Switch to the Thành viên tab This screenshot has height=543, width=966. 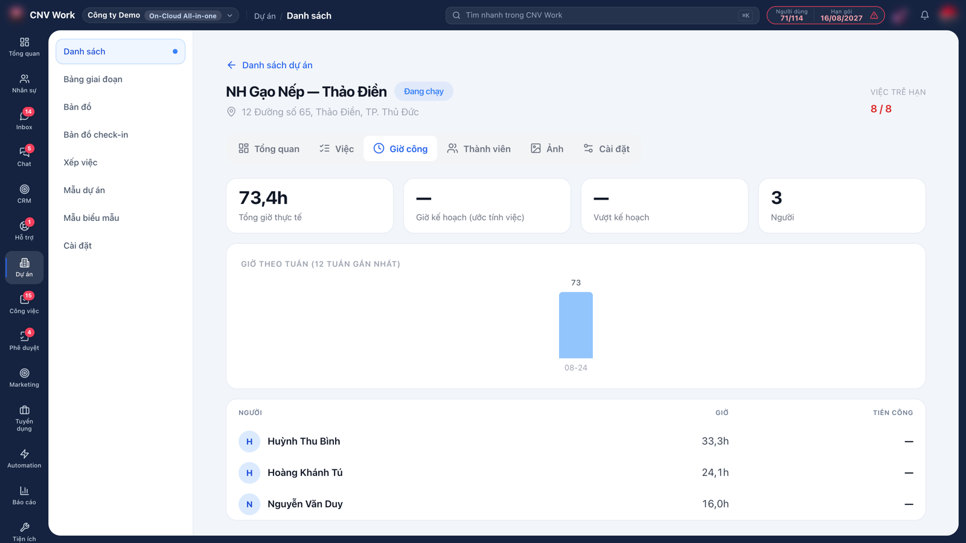click(479, 148)
